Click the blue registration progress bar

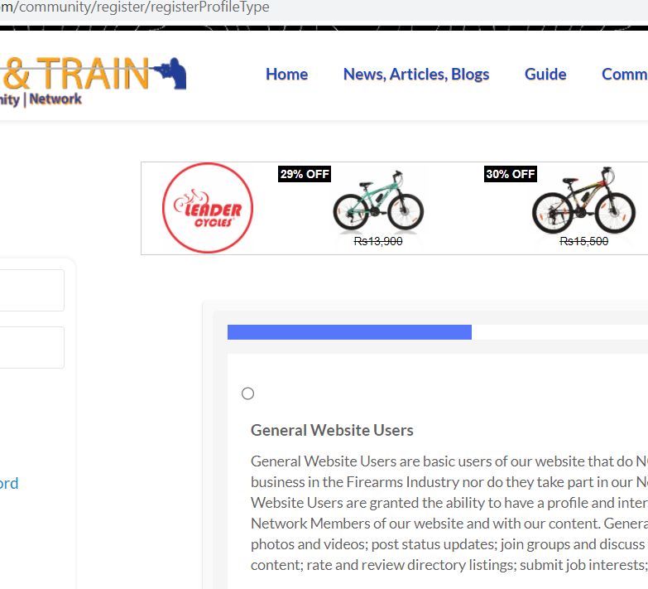point(349,332)
